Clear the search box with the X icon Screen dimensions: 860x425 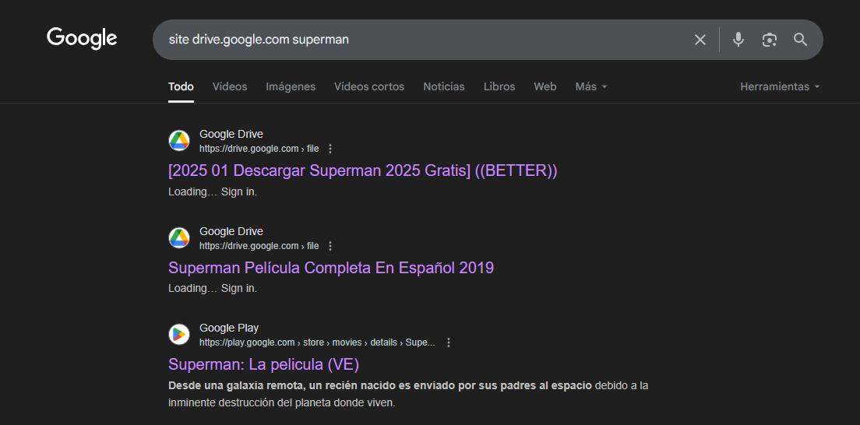point(700,40)
